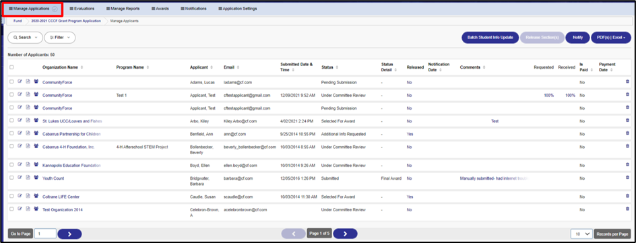The height and width of the screenshot is (243, 636).
Task: Click group icon for Cabarrus Partnership for Children
Action: click(x=36, y=133)
